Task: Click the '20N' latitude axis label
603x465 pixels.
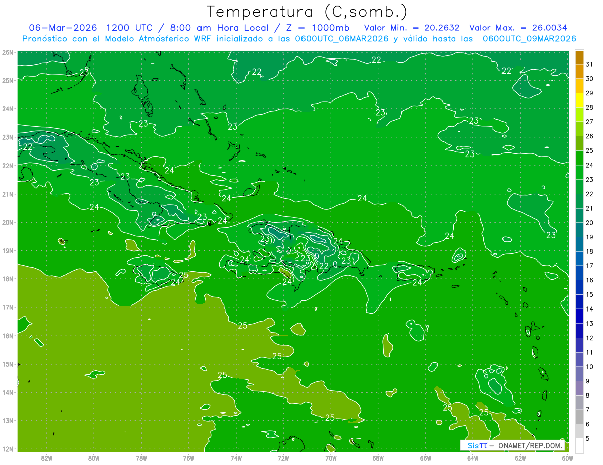Action: pos(8,222)
